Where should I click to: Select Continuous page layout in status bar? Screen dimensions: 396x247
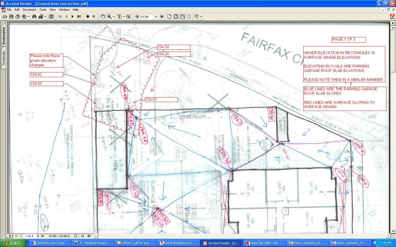coord(82,236)
